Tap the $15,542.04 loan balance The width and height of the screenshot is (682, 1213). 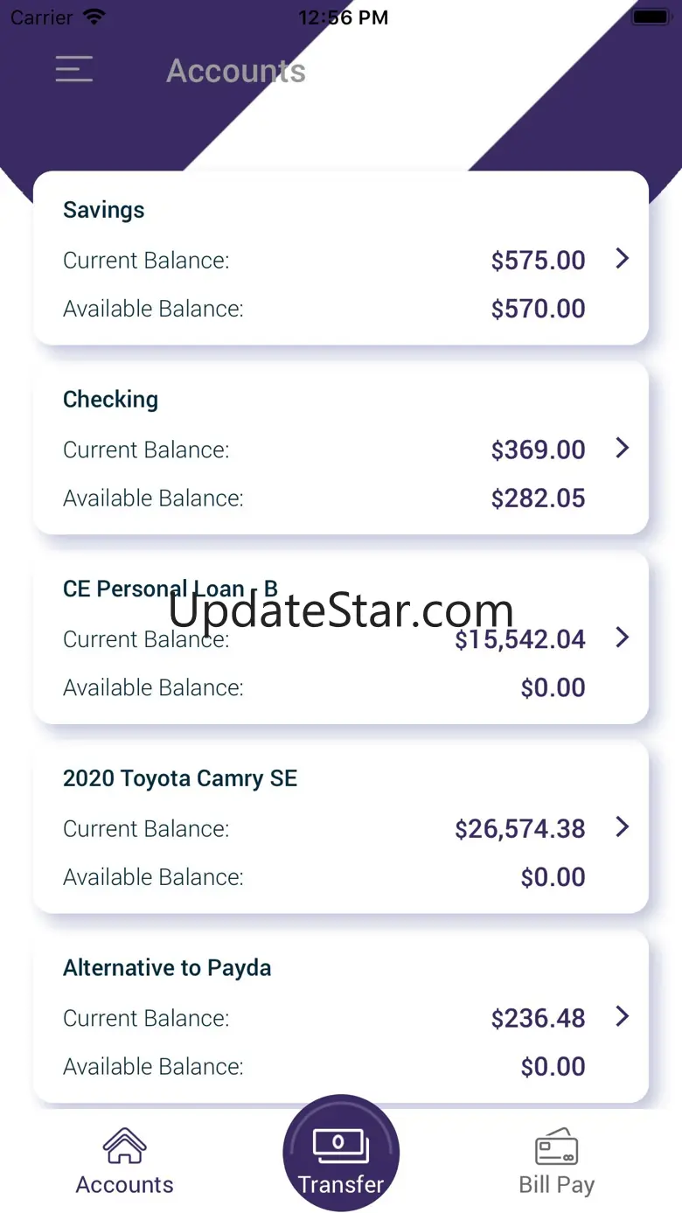click(520, 639)
